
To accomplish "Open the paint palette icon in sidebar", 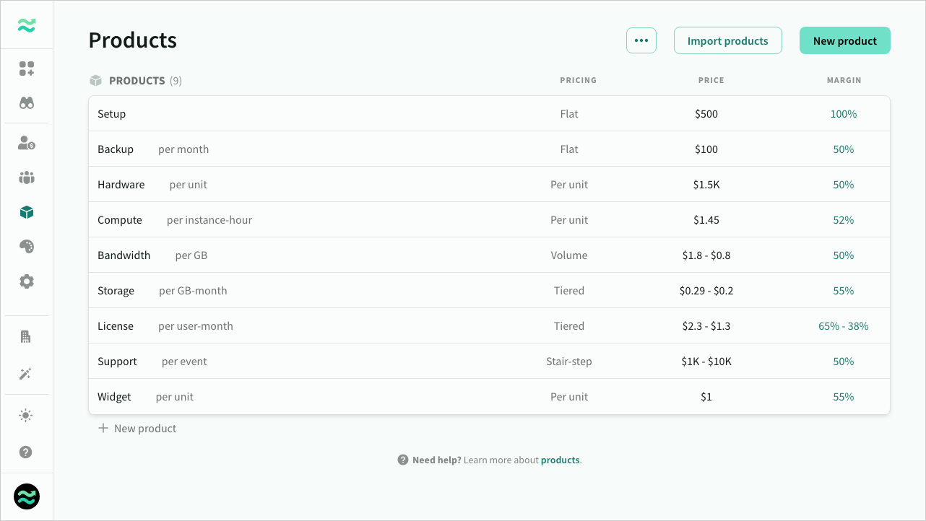I will click(x=27, y=247).
